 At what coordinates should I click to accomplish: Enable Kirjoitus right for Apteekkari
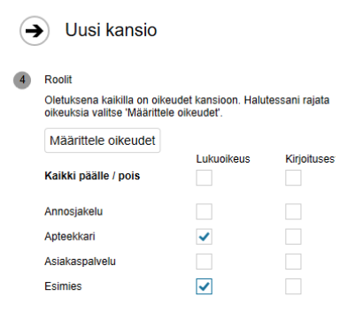[293, 236]
